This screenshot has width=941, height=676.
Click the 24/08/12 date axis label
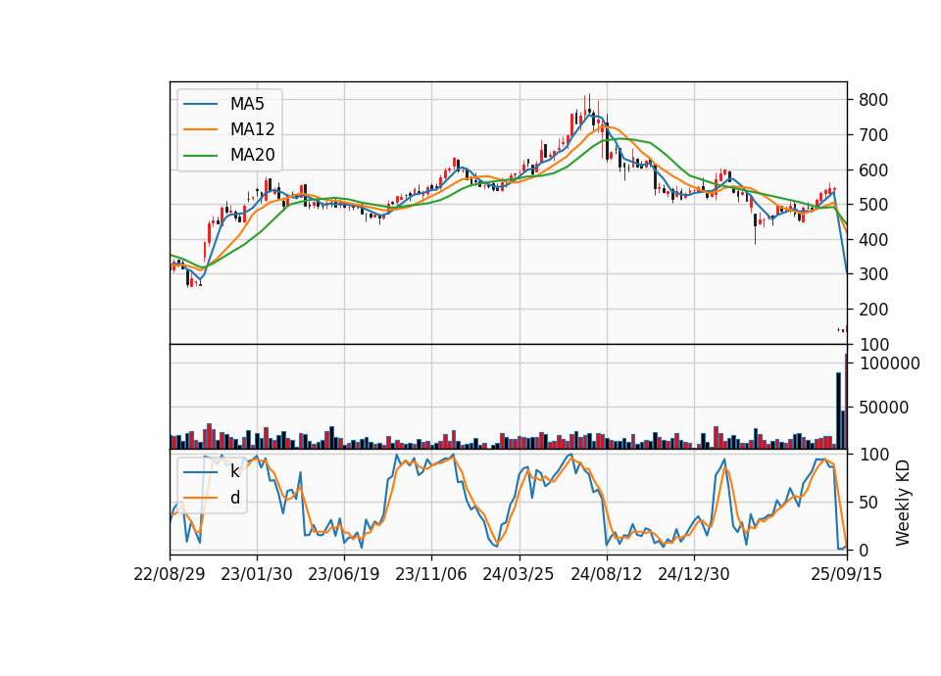pos(606,574)
